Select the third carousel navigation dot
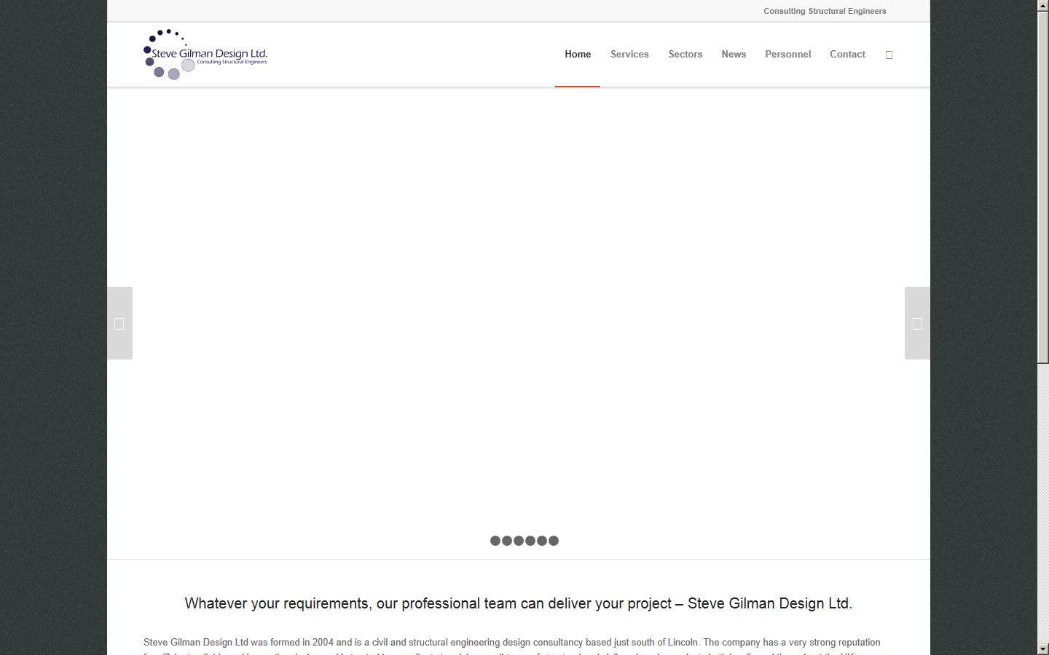Image resolution: width=1049 pixels, height=655 pixels. tap(519, 541)
